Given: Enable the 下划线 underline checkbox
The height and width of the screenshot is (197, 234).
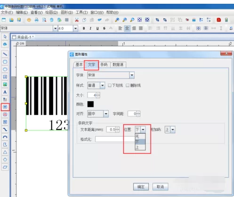Looking at the screenshot, I should 110,85.
